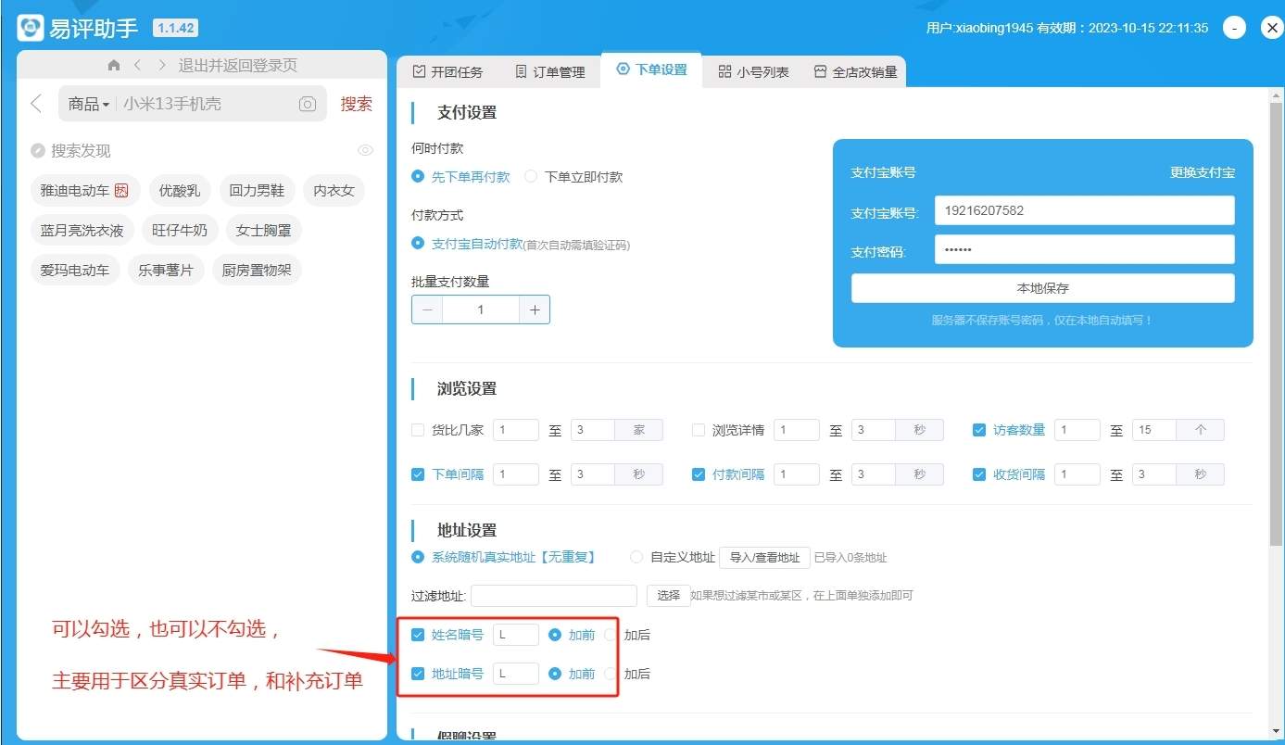Click the search discovery compass icon
Screen dimensions: 1285x745
[38, 150]
